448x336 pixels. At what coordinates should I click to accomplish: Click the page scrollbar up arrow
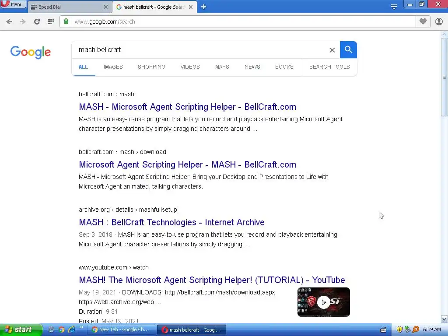pyautogui.click(x=444, y=35)
